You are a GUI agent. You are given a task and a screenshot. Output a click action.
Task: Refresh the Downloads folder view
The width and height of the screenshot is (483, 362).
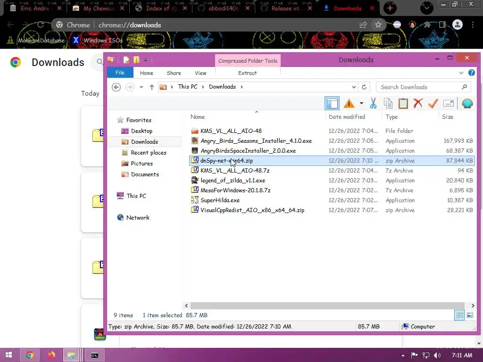coord(364,87)
